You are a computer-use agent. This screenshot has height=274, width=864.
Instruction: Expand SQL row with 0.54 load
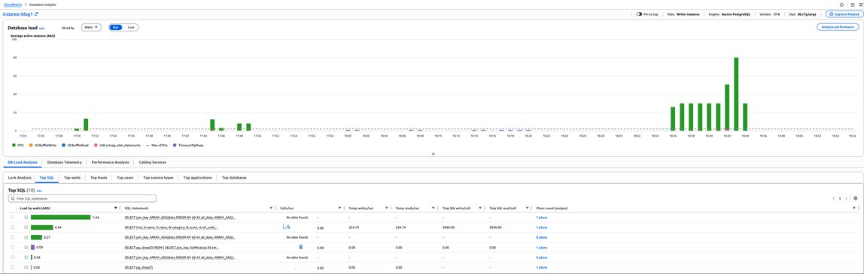(x=26, y=227)
